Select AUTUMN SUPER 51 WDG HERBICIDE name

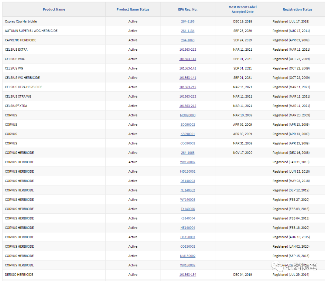[31, 31]
